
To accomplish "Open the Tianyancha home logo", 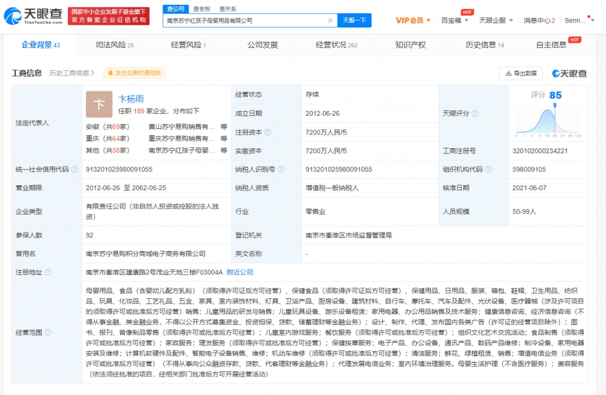I will coord(33,16).
